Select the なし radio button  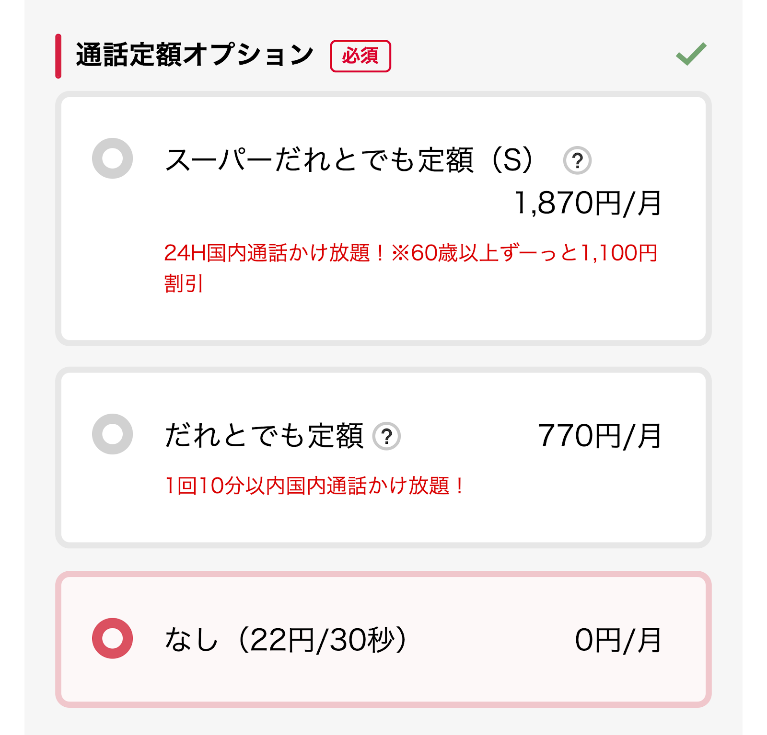(x=112, y=638)
